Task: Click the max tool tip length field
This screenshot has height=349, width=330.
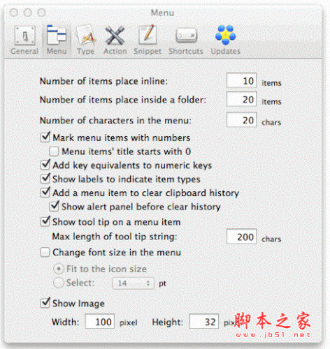Action: tap(241, 236)
